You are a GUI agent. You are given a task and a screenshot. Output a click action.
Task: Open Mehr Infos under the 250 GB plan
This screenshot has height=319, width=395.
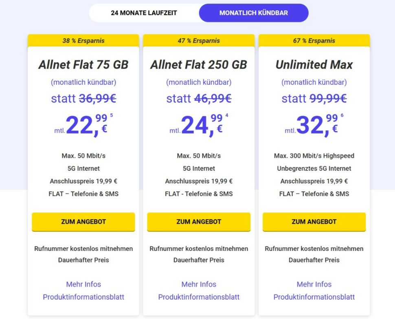(x=198, y=284)
